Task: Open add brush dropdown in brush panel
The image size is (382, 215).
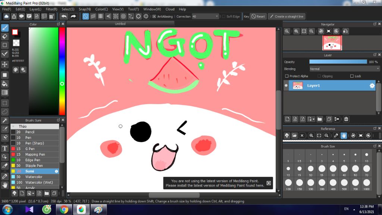Action: 33,194
